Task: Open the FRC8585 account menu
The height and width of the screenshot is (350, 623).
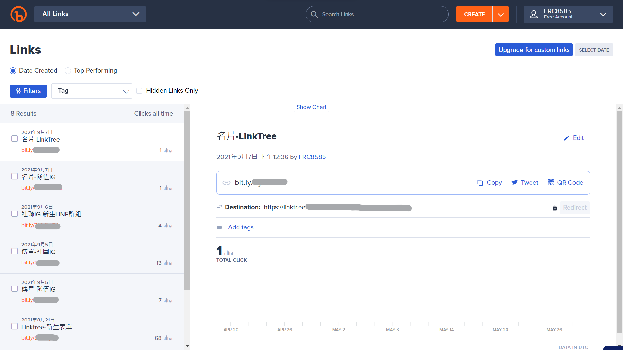Action: 568,14
